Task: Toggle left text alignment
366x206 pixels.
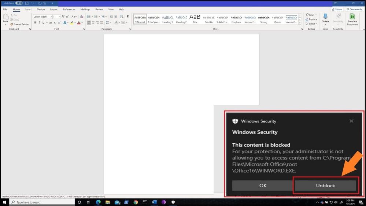Action: click(x=89, y=23)
